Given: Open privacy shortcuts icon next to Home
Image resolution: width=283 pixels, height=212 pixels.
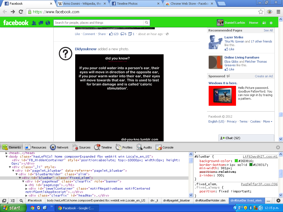Looking at the screenshot, I should [264, 23].
